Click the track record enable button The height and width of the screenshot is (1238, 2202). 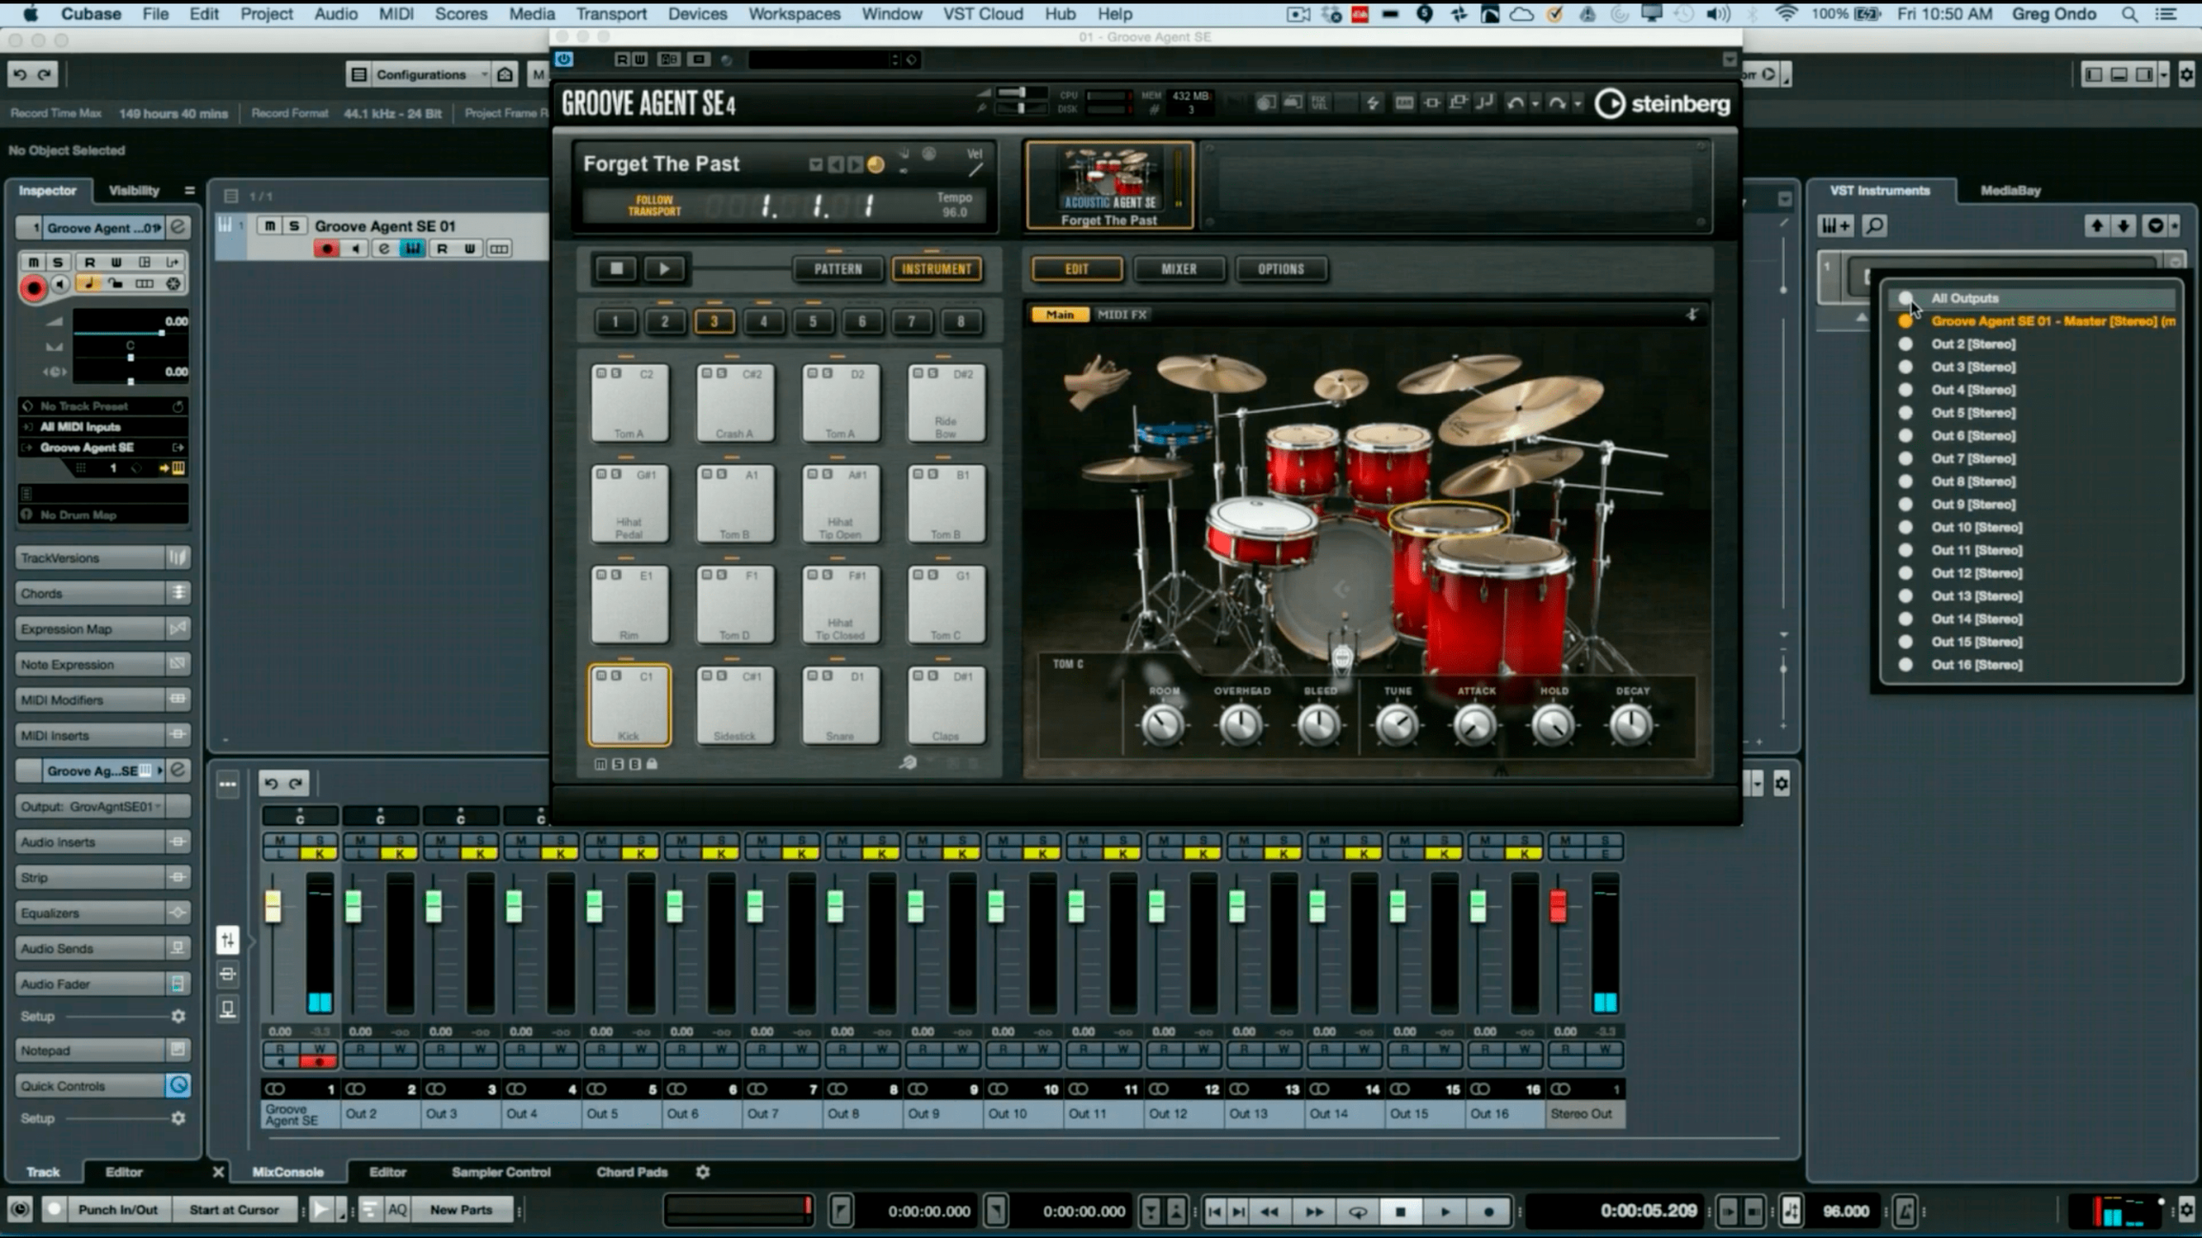click(x=326, y=249)
